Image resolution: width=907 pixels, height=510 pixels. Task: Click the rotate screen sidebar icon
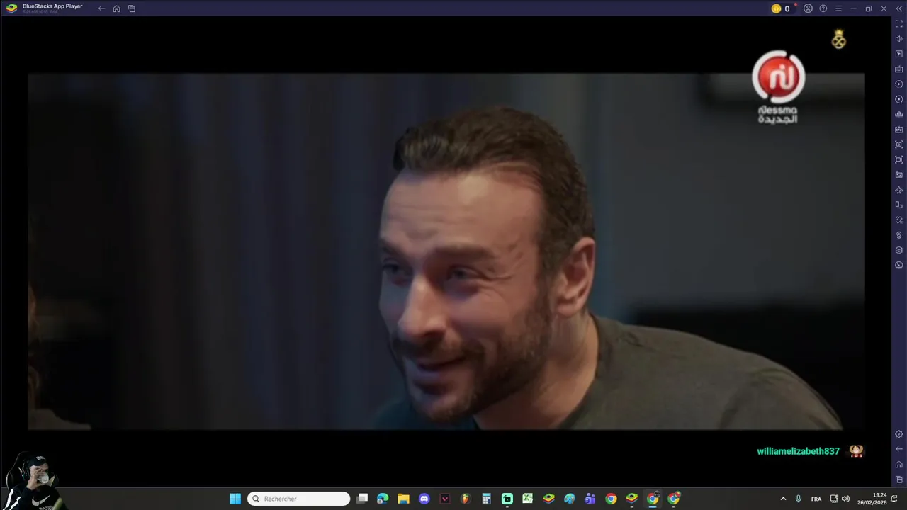point(899,220)
